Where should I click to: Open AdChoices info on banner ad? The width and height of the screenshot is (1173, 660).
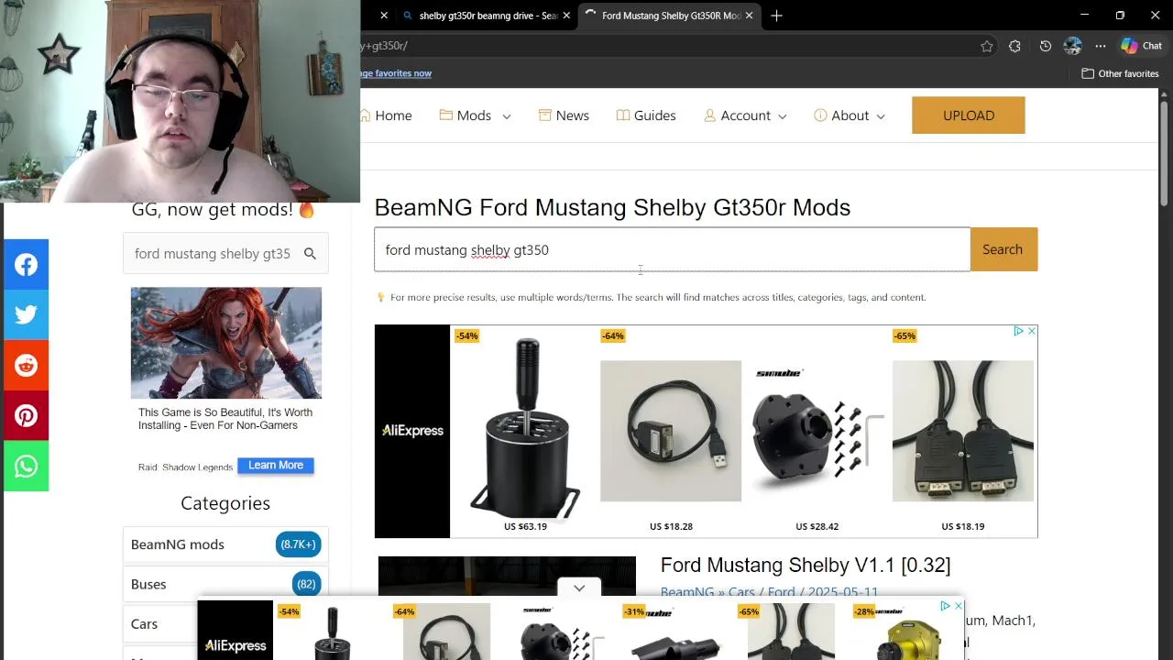tap(1018, 331)
